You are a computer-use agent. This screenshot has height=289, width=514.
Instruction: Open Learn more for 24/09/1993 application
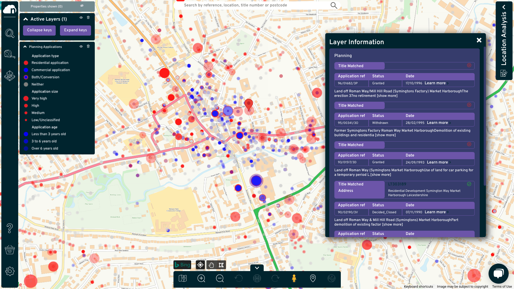439,162
